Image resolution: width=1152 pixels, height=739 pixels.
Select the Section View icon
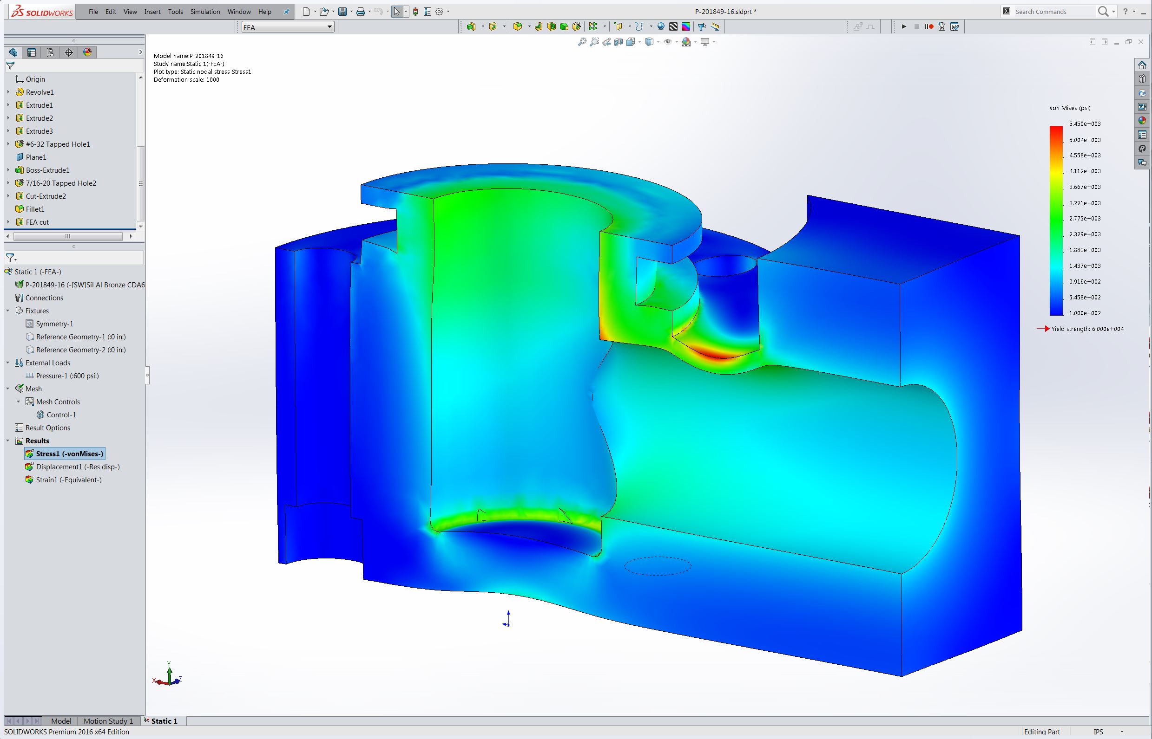click(619, 42)
